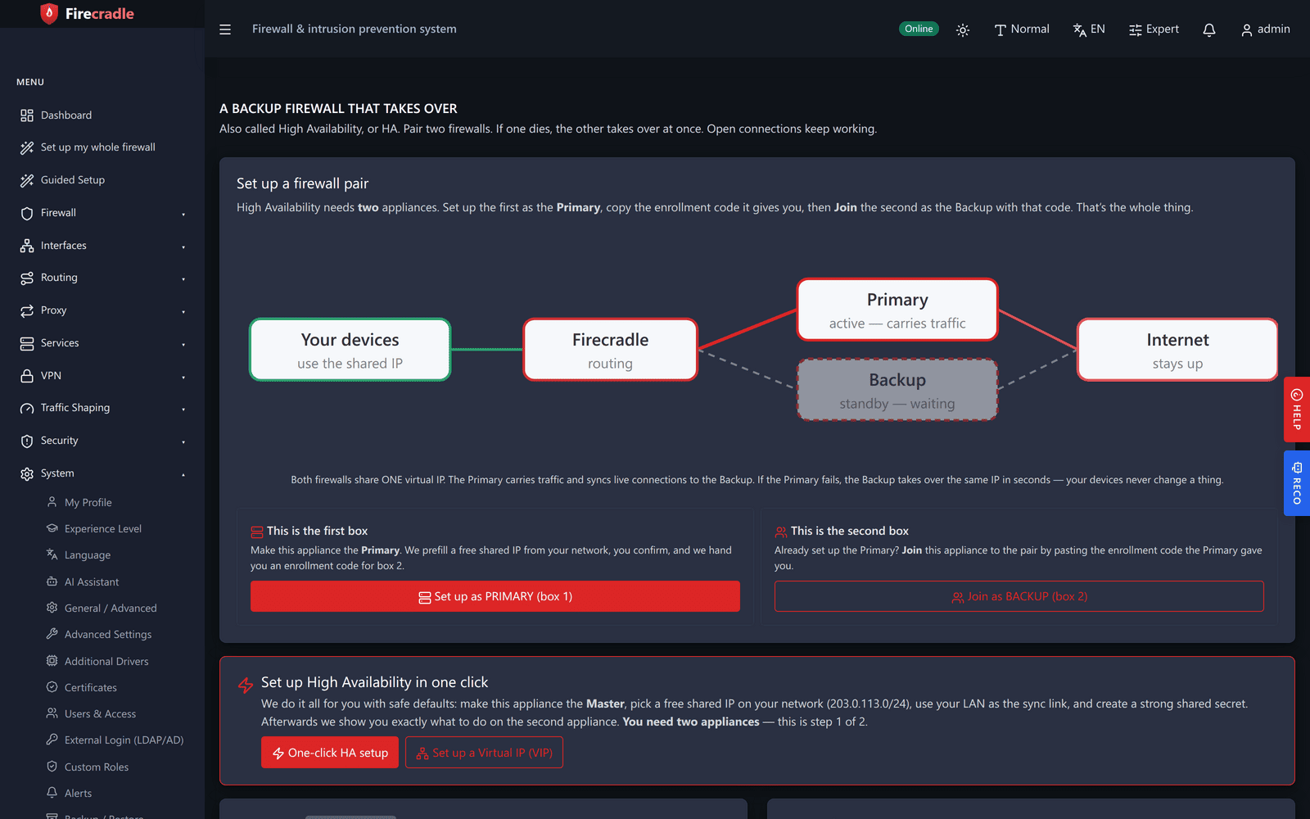Expand the VPN menu arrow
1310x819 pixels.
pyautogui.click(x=183, y=377)
